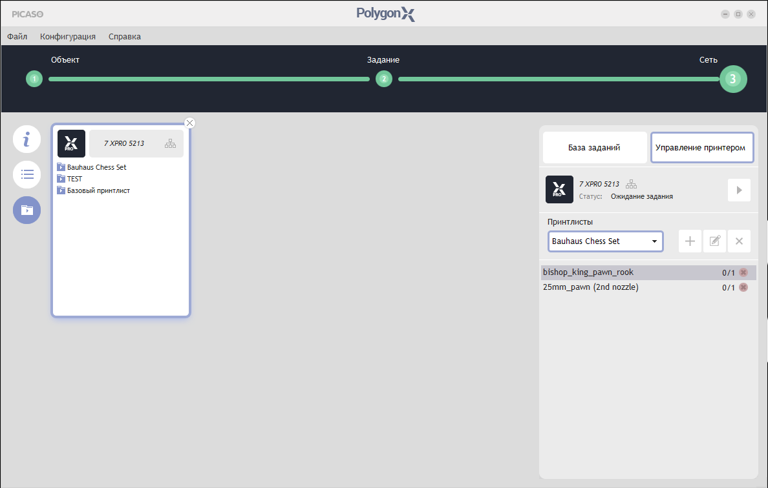
Task: Add a new printlist with plus button
Action: [x=690, y=241]
